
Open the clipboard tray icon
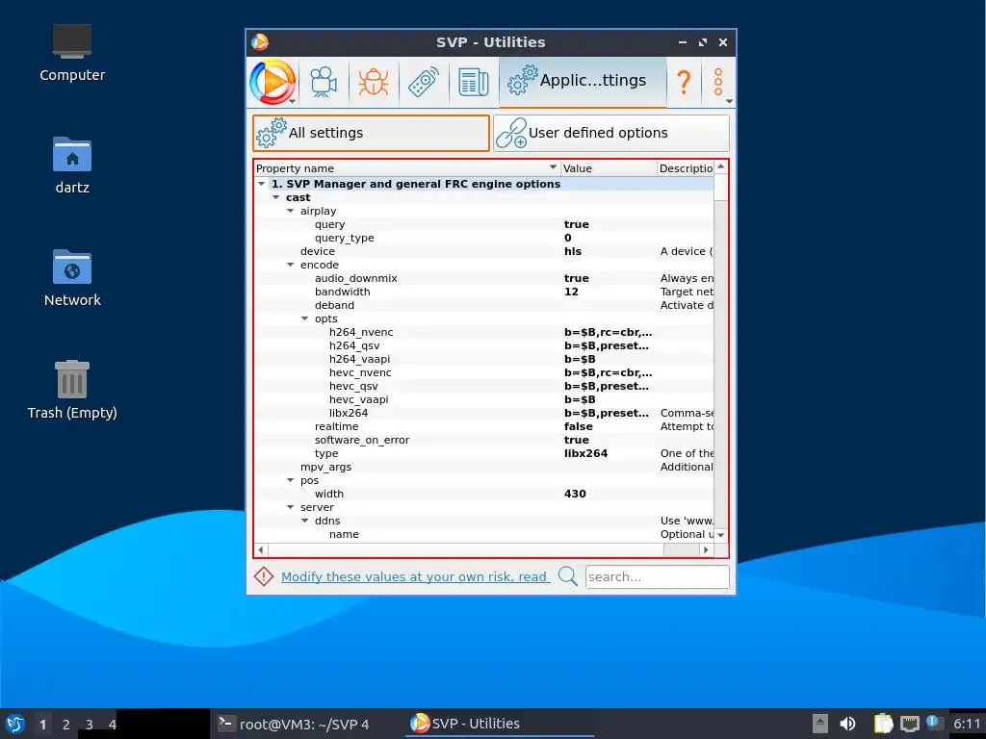click(x=883, y=724)
